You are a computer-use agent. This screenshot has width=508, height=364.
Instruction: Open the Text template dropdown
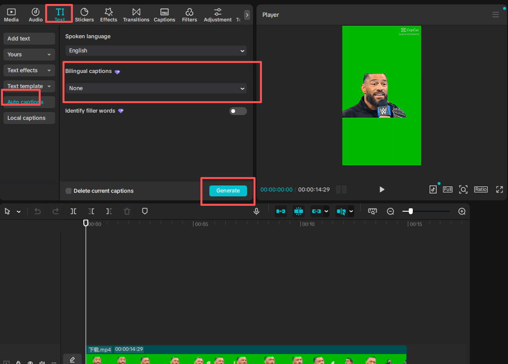(29, 86)
